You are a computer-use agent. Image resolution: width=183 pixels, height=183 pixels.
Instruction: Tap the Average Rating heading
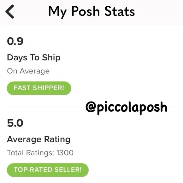[38, 139]
